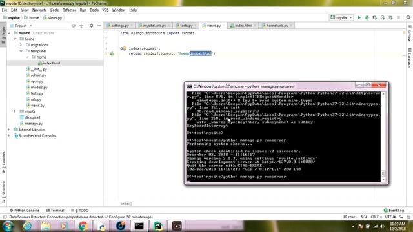Select index.html in project tree
This screenshot has width=413, height=232.
[x=51, y=63]
